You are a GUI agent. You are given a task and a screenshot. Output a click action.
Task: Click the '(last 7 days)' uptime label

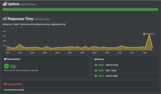click(x=111, y=71)
